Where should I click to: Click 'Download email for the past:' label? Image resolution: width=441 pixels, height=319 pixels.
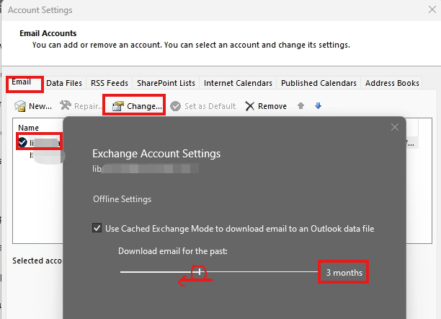173,251
